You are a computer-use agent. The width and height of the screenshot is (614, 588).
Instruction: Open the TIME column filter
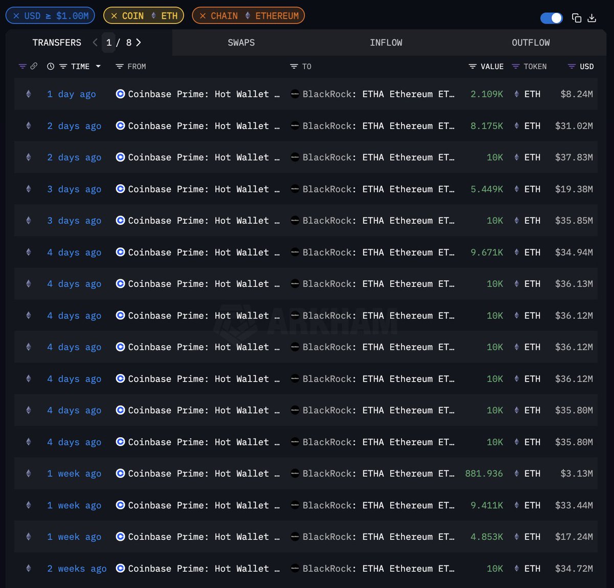pos(63,67)
